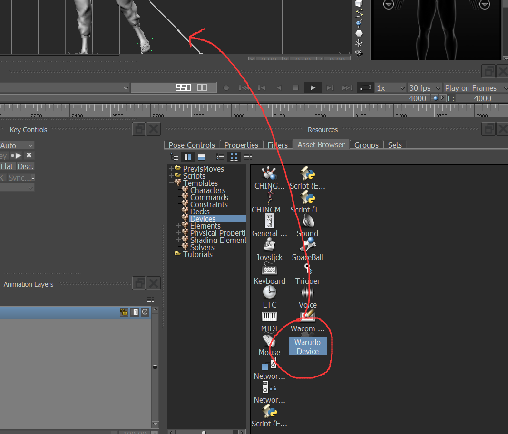The height and width of the screenshot is (434, 508).
Task: Click the SpaceBall device icon
Action: (x=307, y=245)
